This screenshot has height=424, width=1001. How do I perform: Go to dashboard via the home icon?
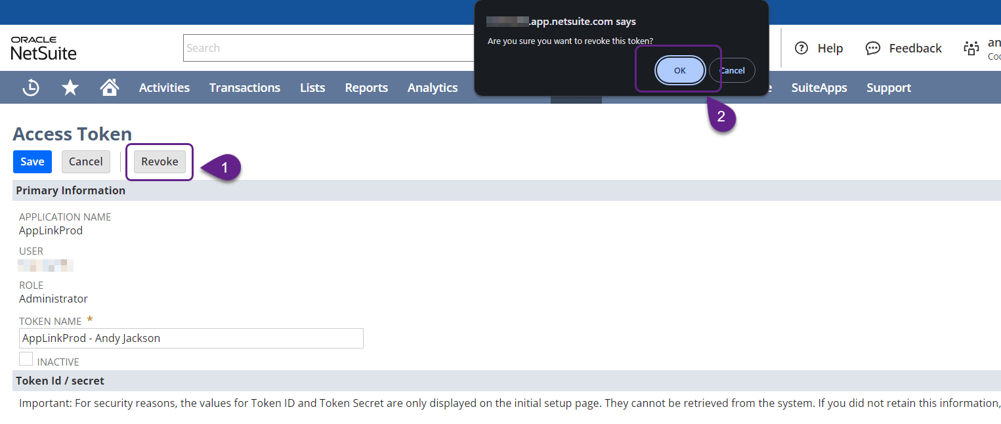109,87
